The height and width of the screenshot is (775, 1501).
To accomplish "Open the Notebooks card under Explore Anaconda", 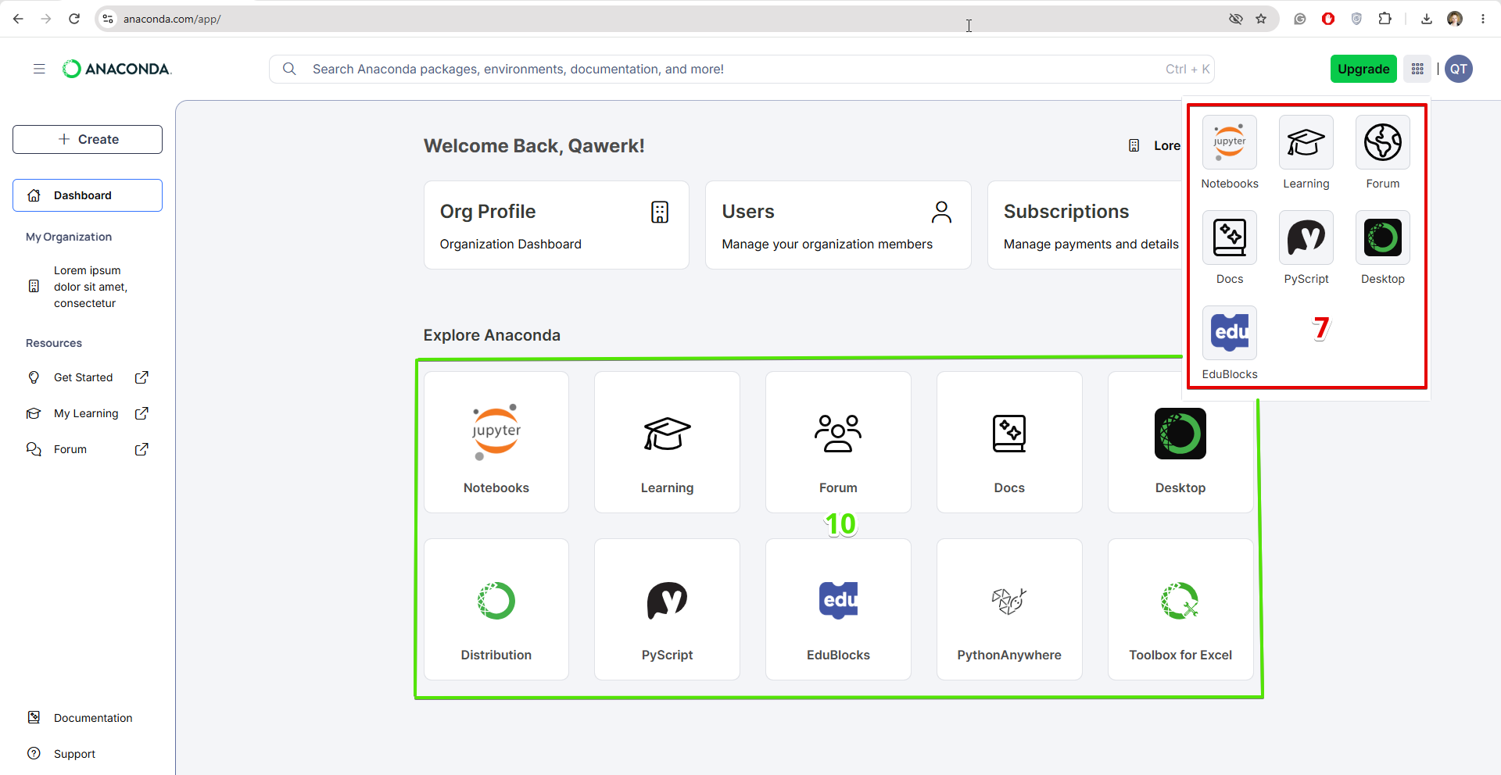I will [496, 442].
